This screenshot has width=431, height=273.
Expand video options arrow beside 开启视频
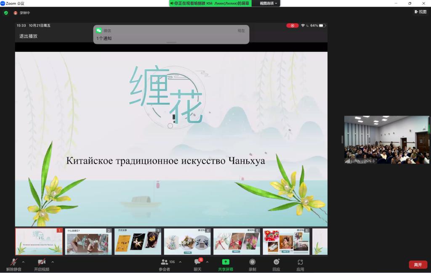click(x=52, y=262)
